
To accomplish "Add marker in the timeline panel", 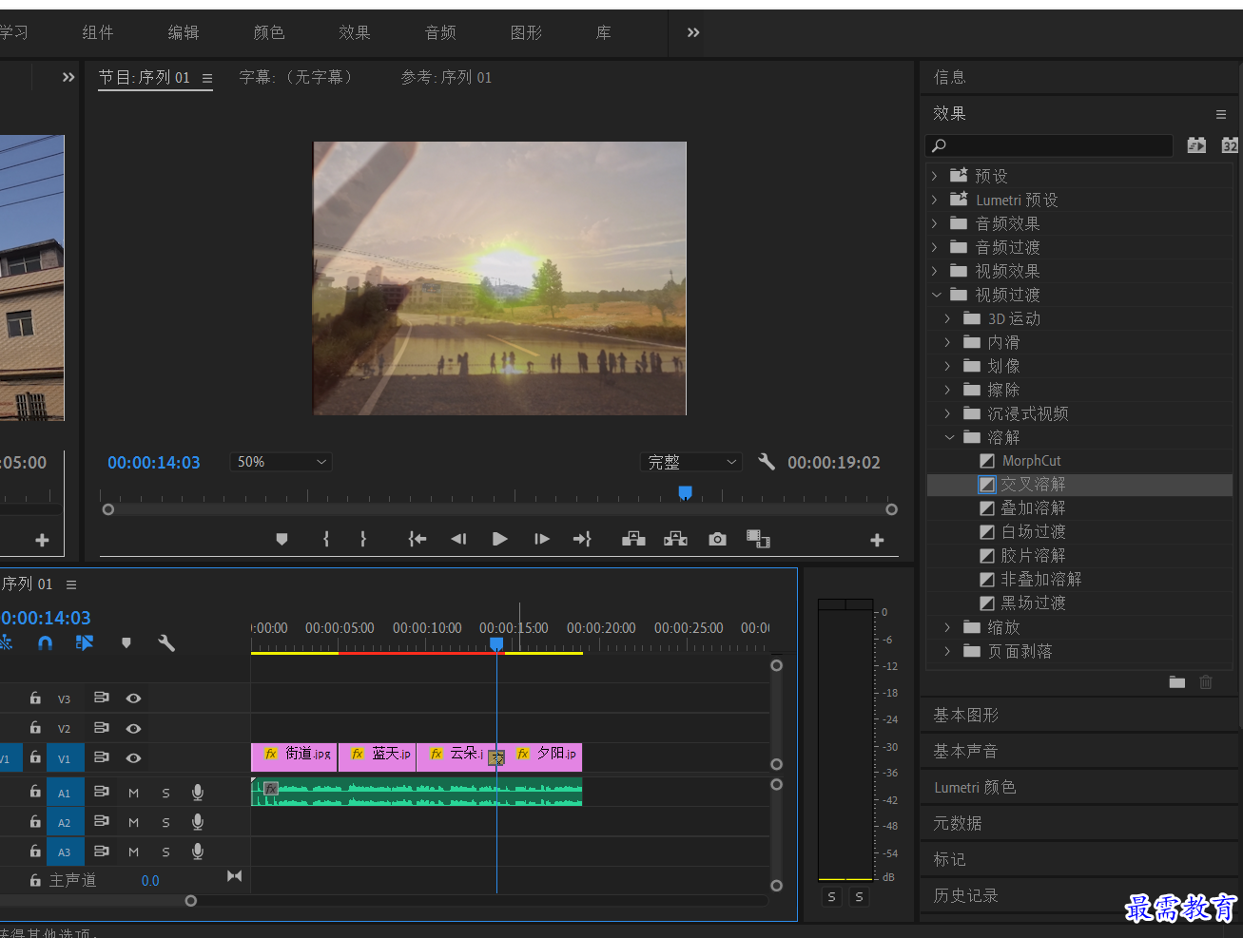I will pos(126,643).
